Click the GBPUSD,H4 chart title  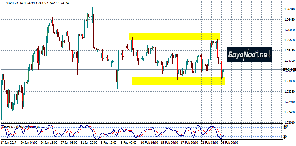[12, 3]
